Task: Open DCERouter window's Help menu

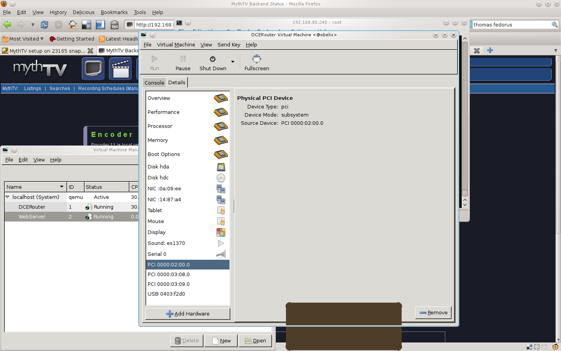Action: tap(251, 45)
